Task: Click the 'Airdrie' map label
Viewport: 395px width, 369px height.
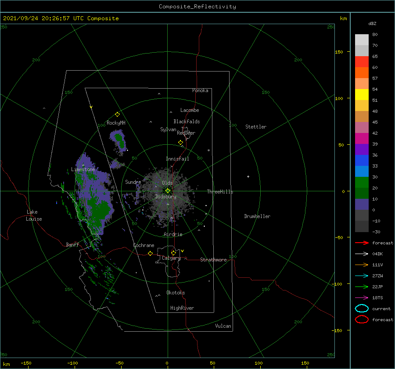Action: pos(173,234)
